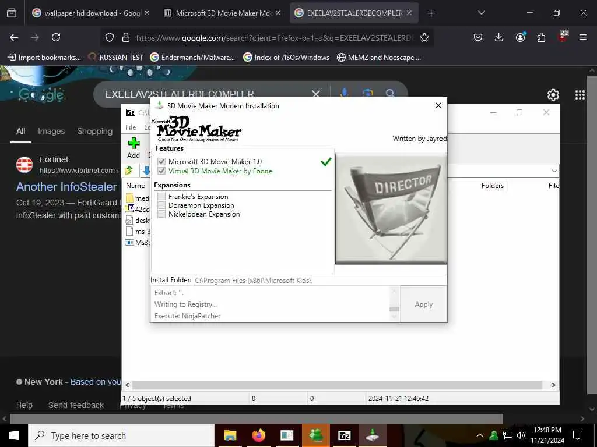Click the Install Folder path field
The width and height of the screenshot is (597, 447).
(x=320, y=281)
